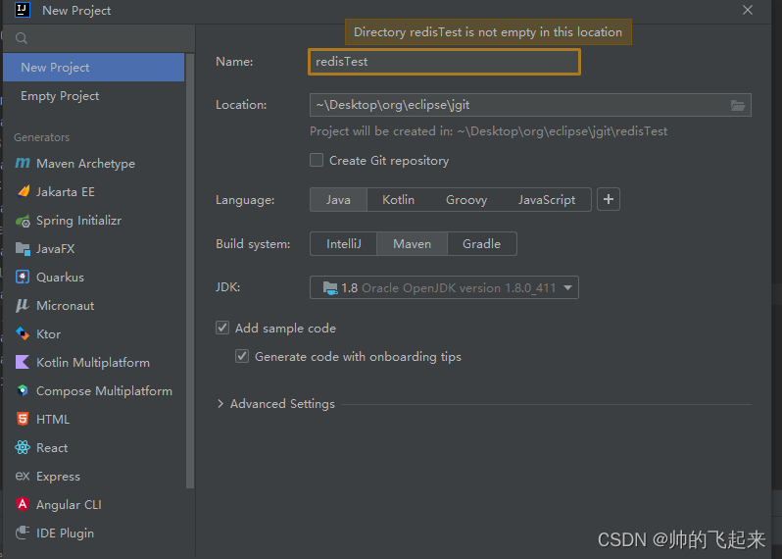Click the JDK folder icon in dropdown
The width and height of the screenshot is (782, 559).
[x=330, y=288]
